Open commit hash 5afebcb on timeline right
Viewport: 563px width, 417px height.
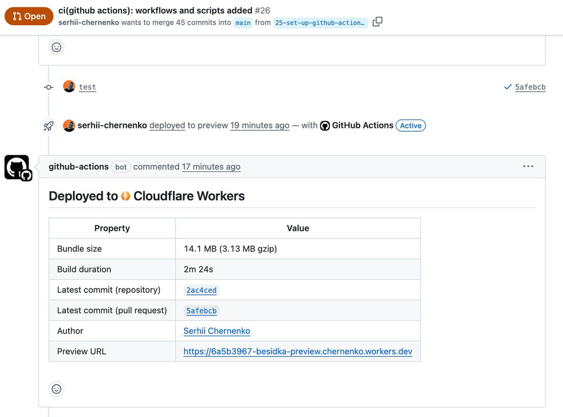531,87
